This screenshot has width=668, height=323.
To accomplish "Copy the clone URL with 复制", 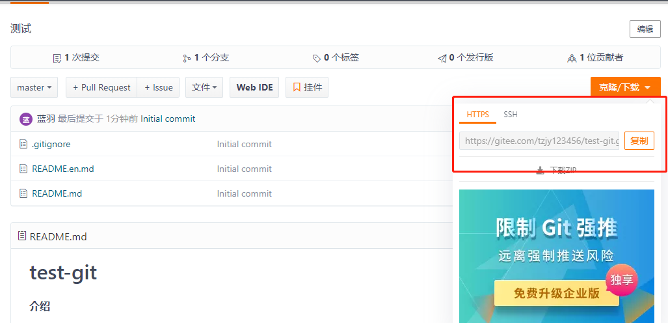I will click(639, 141).
